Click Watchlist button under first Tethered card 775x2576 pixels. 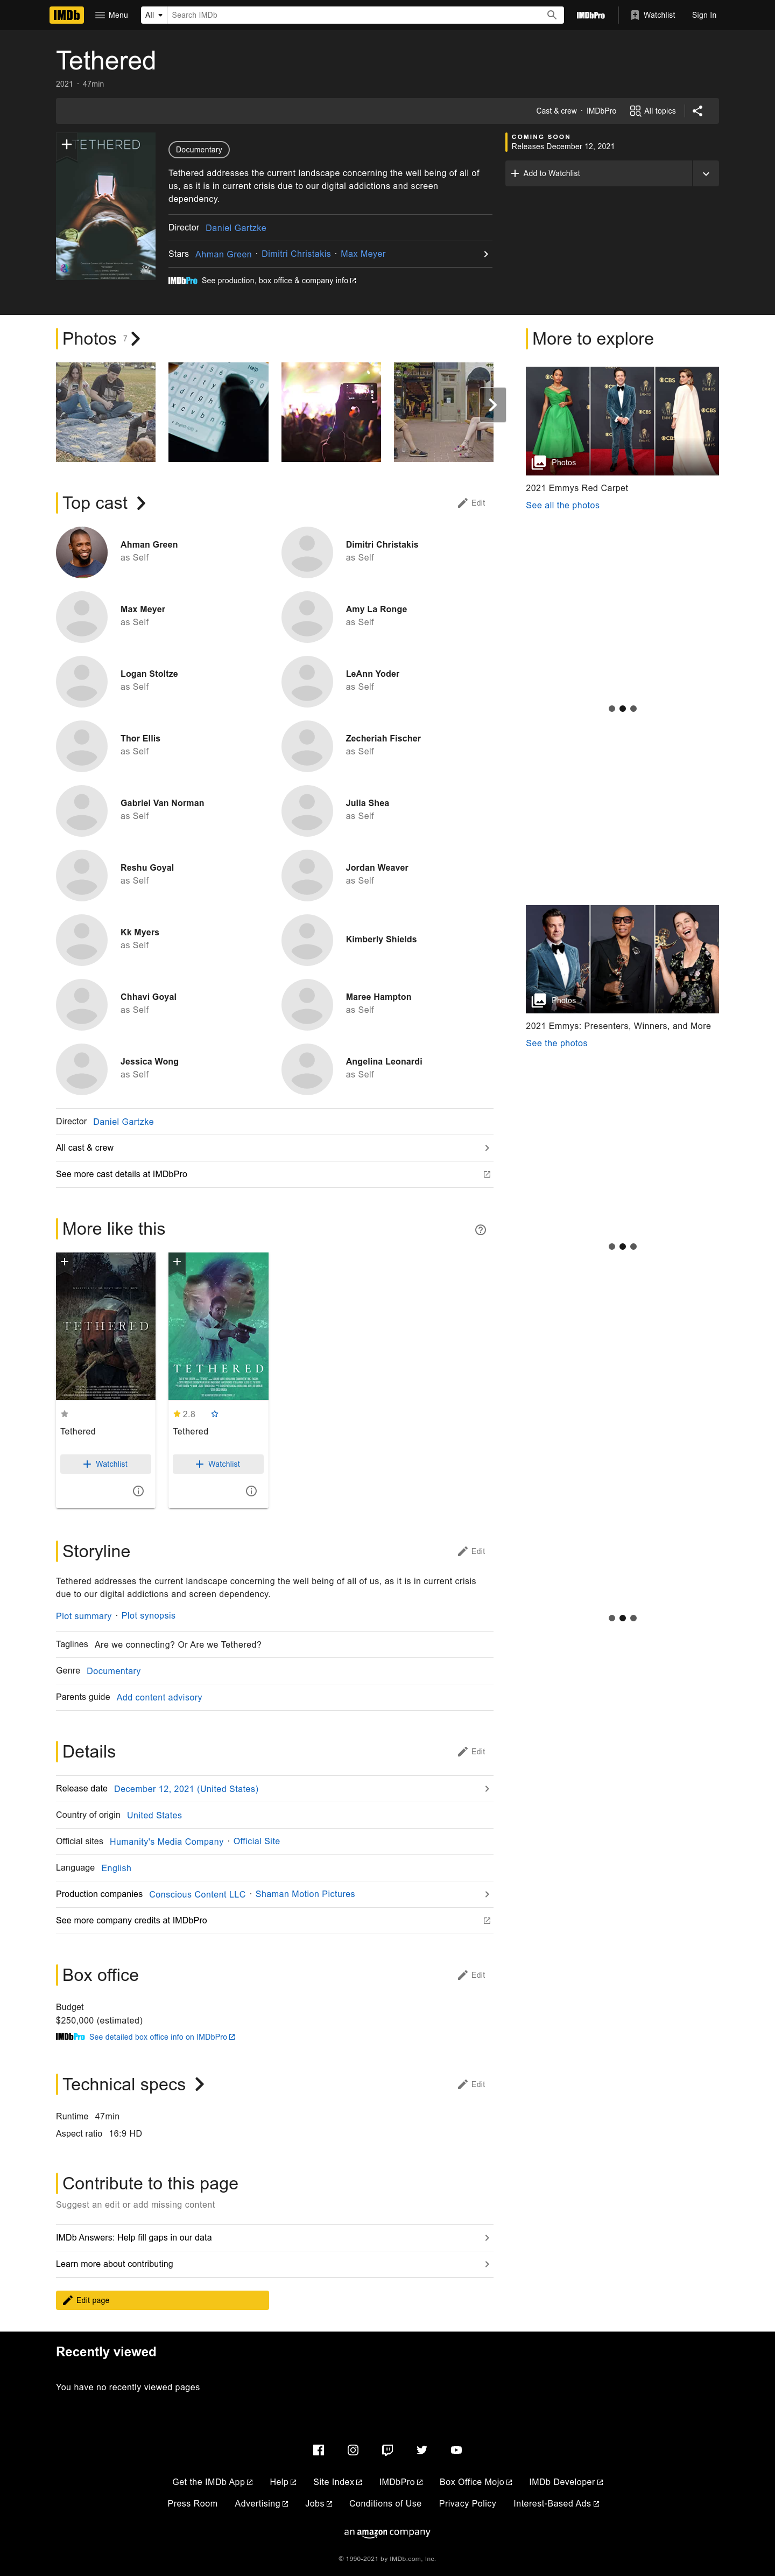[x=105, y=1464]
